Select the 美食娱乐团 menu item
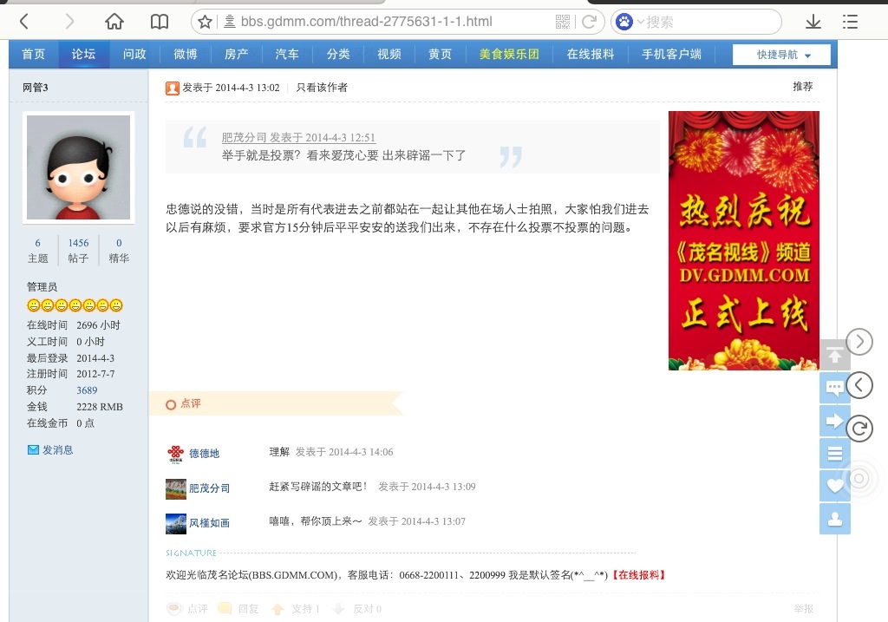The image size is (888, 622). point(509,54)
